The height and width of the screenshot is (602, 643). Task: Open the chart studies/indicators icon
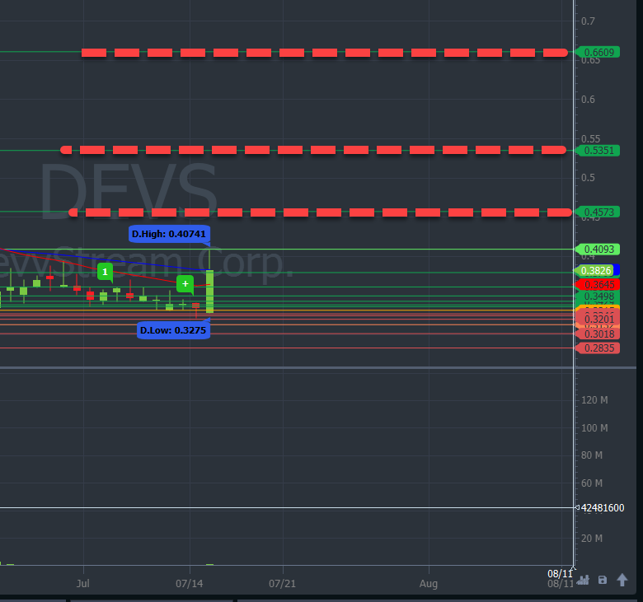(x=583, y=580)
